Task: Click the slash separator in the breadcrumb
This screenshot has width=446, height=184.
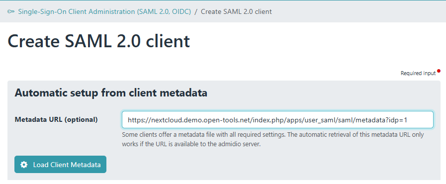Action: pyautogui.click(x=196, y=11)
